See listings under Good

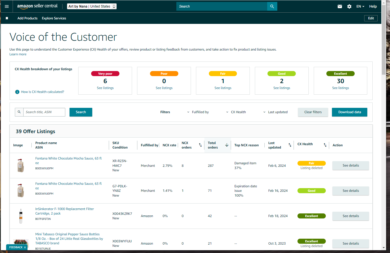pyautogui.click(x=282, y=88)
